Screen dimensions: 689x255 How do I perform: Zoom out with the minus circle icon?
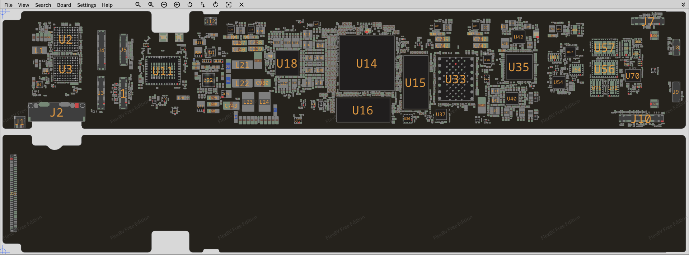tap(164, 5)
